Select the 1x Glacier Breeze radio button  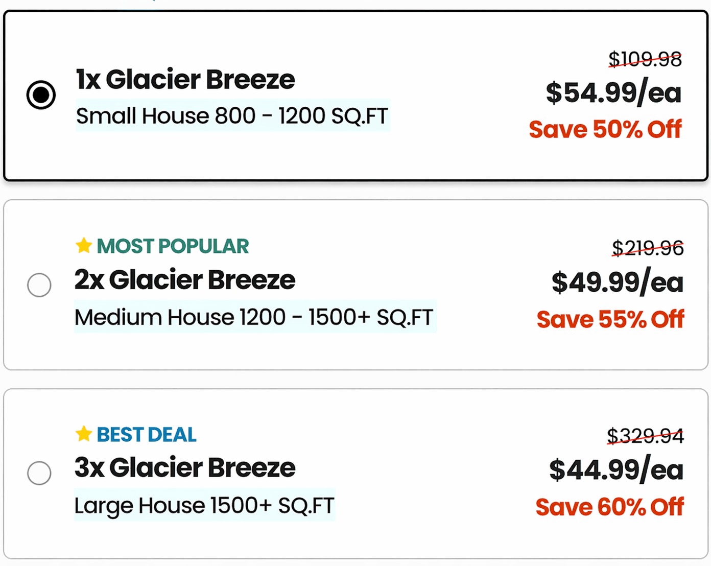tap(41, 94)
